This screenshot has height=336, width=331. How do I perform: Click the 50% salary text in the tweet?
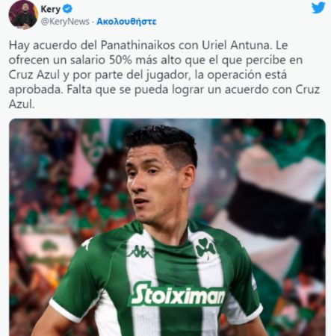[x=120, y=60]
